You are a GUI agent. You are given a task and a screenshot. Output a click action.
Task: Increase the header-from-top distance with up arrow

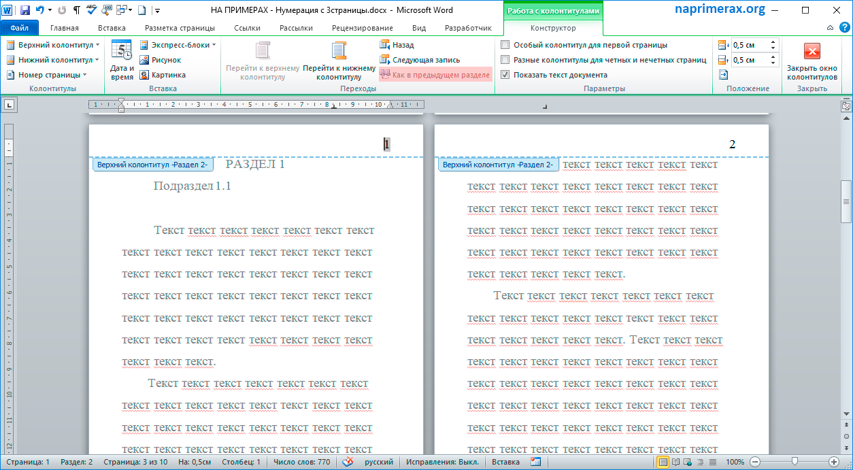pyautogui.click(x=773, y=42)
